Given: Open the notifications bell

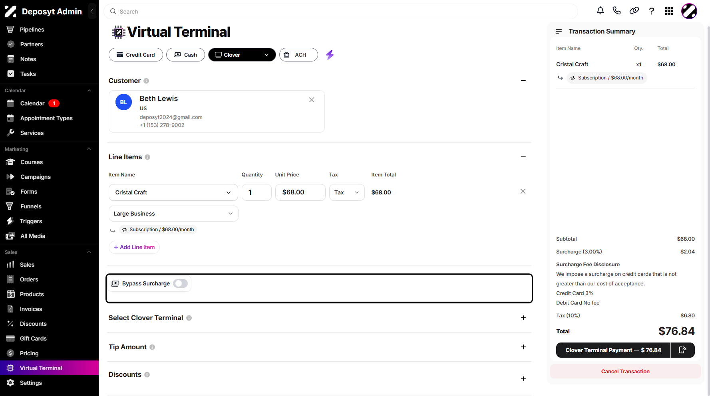Looking at the screenshot, I should [600, 11].
